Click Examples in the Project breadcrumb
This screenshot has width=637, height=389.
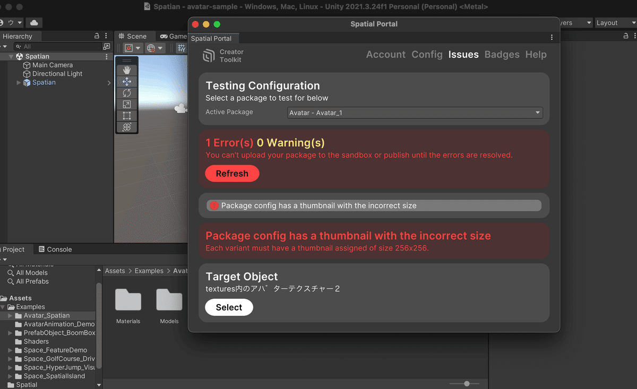pos(149,271)
